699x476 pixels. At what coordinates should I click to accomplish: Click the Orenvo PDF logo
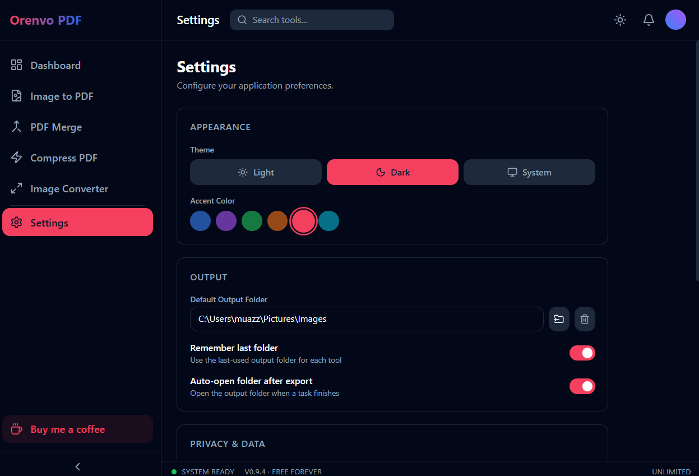coord(46,20)
